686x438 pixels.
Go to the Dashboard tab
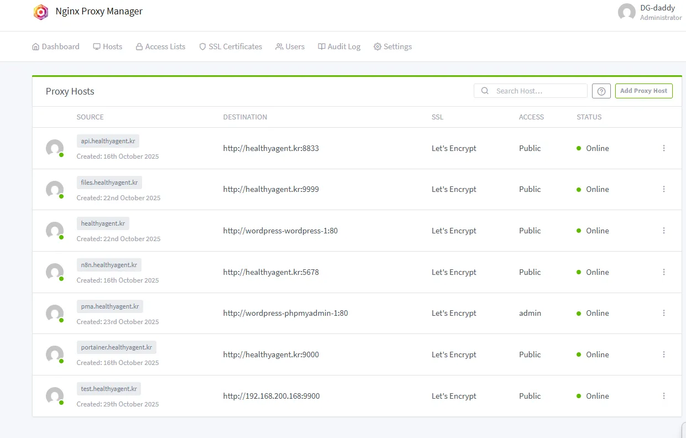tap(56, 46)
